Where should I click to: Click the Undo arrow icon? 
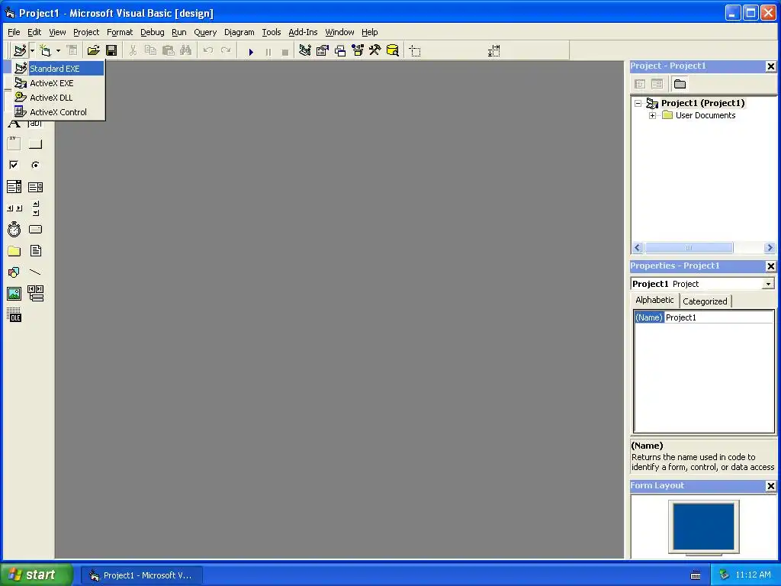pyautogui.click(x=208, y=50)
